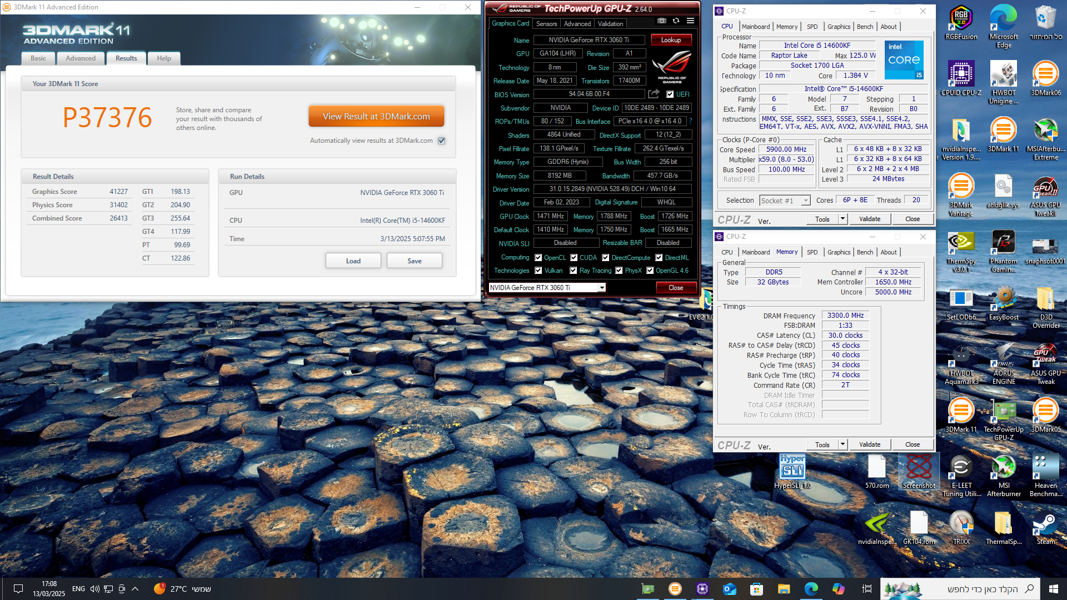Click the Load button in 3DMark 11

[353, 261]
